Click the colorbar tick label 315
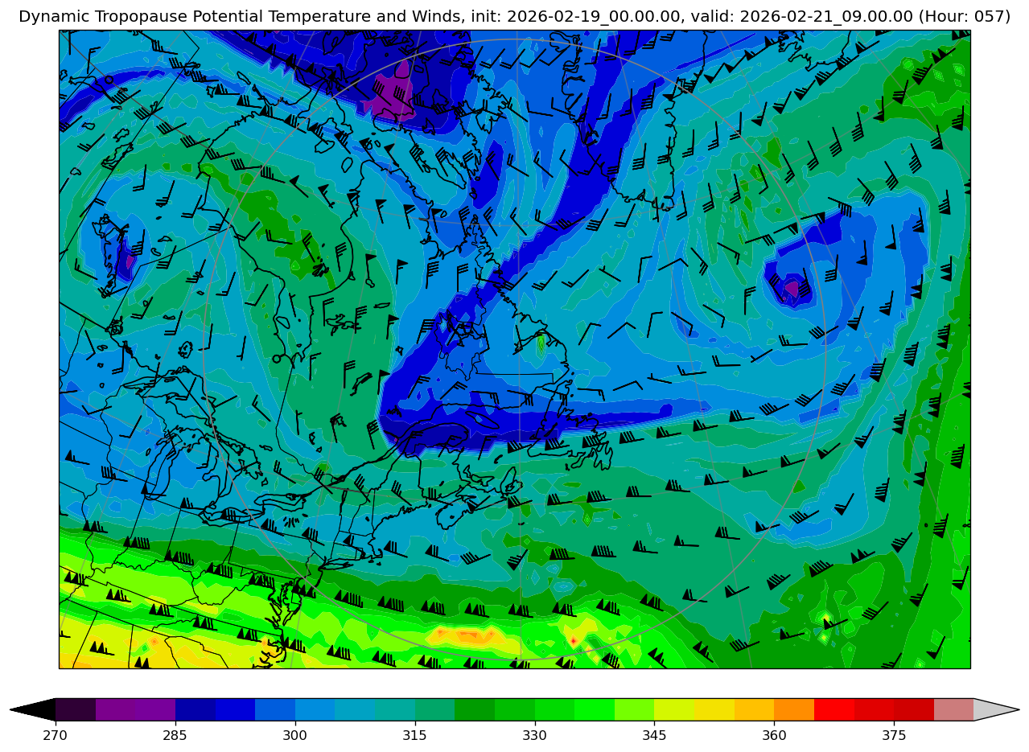The width and height of the screenshot is (1029, 752). [414, 735]
